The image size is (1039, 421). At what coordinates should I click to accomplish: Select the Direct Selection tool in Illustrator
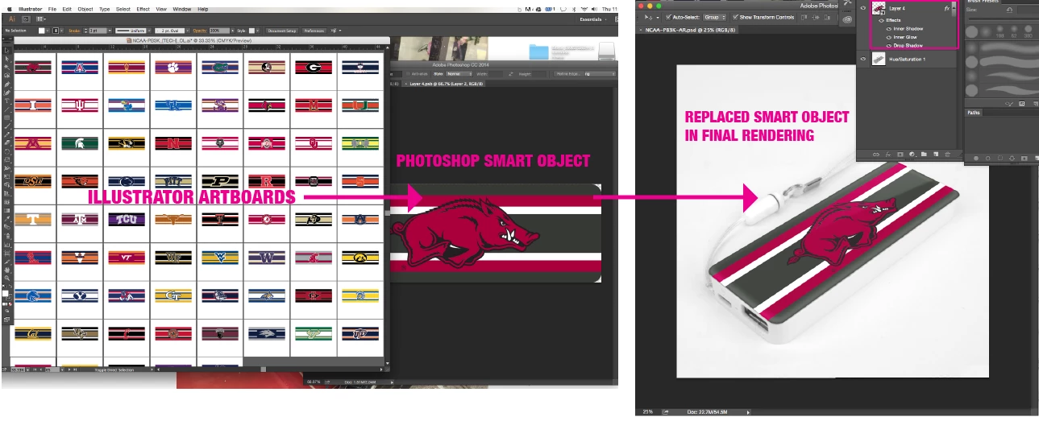click(6, 59)
